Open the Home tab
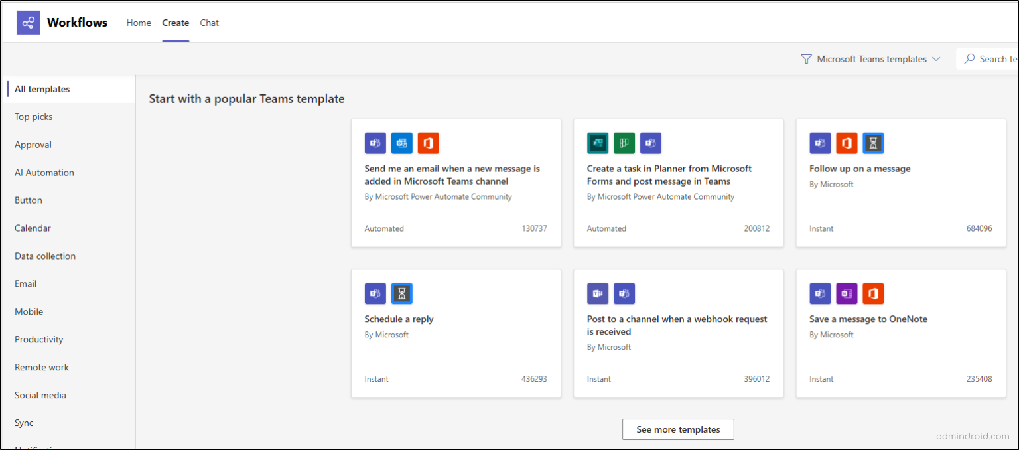The width and height of the screenshot is (1019, 450). [138, 22]
